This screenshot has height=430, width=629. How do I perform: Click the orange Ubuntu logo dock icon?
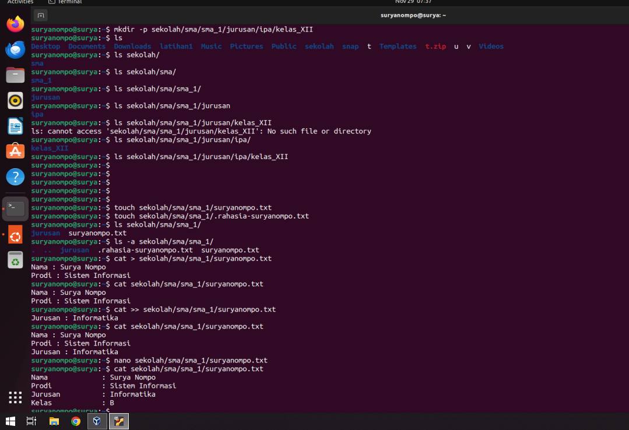pyautogui.click(x=15, y=235)
